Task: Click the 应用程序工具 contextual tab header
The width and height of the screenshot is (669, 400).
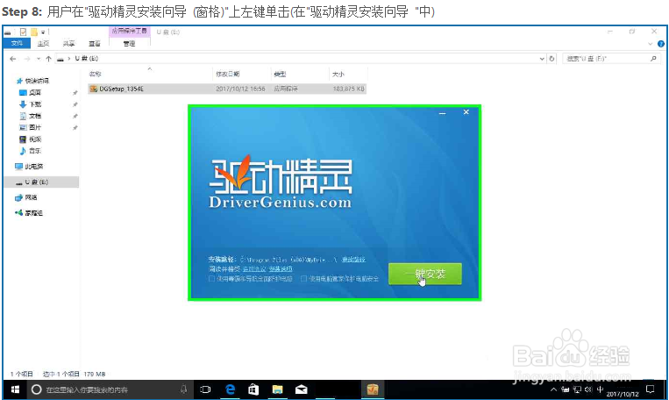Action: [x=129, y=32]
